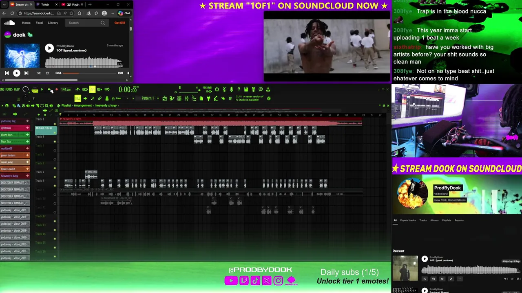Image resolution: width=522 pixels, height=293 pixels.
Task: Play the track '1 Of 1 (prod. omninox)'
Action: coord(49,48)
